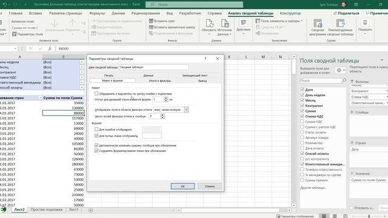Switch to Данные tab in dialog
The height and width of the screenshot is (218, 388).
click(149, 75)
